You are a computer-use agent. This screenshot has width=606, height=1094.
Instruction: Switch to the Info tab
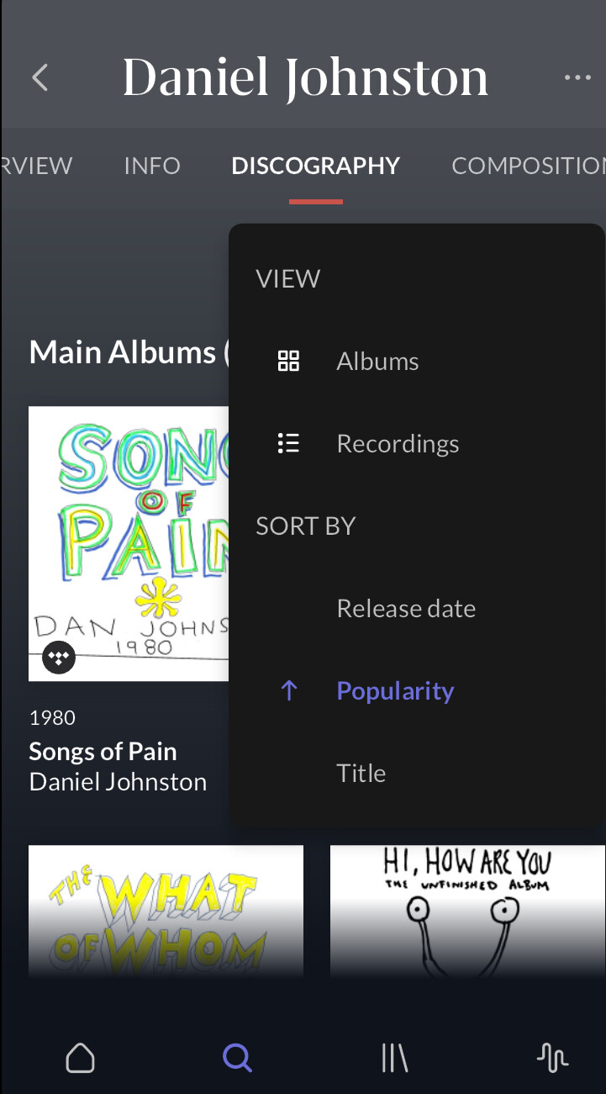pyautogui.click(x=152, y=166)
